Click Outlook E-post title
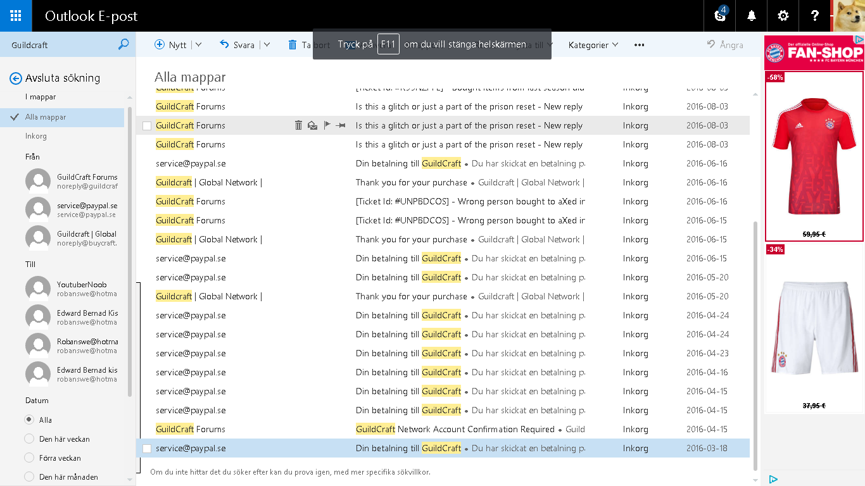Screen dimensions: 865x486 pos(91,16)
